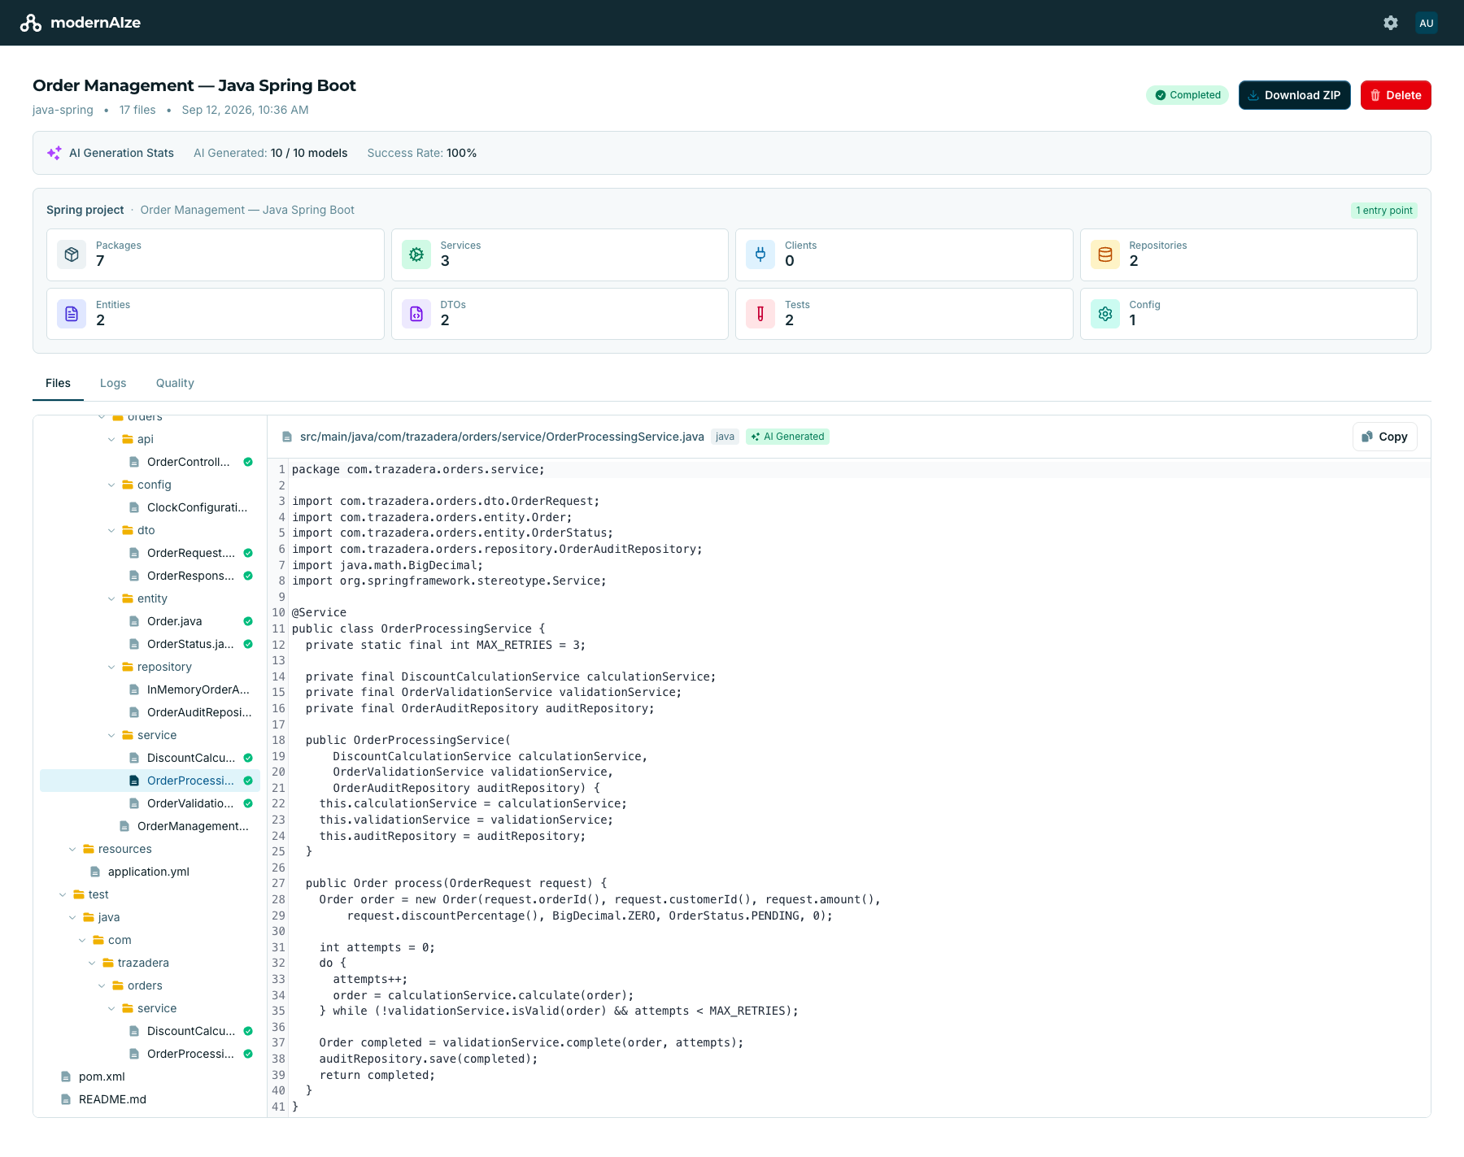Click the Repositories database icon
1464x1157 pixels.
coord(1105,254)
